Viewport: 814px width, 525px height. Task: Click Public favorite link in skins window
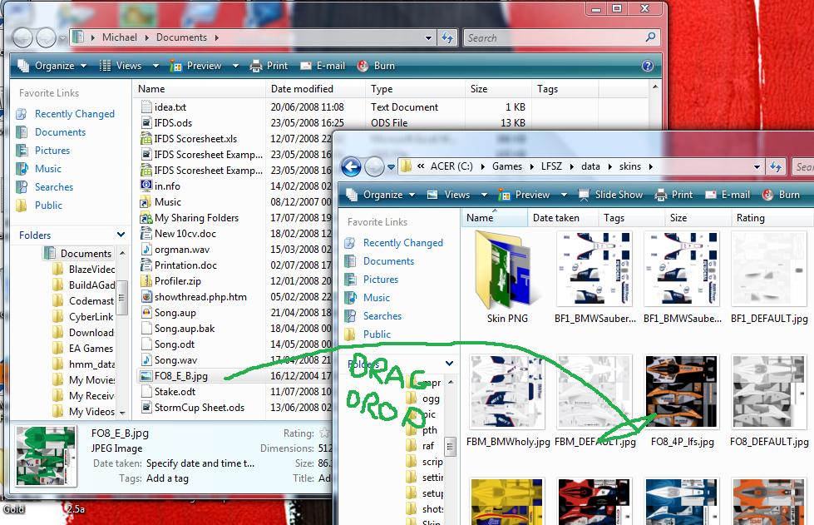[x=377, y=334]
